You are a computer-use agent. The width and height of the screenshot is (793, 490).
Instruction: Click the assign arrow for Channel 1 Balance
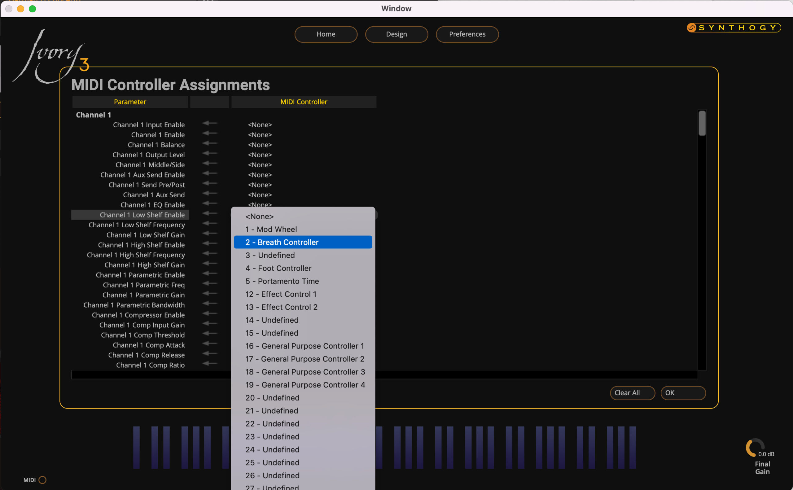[210, 144]
